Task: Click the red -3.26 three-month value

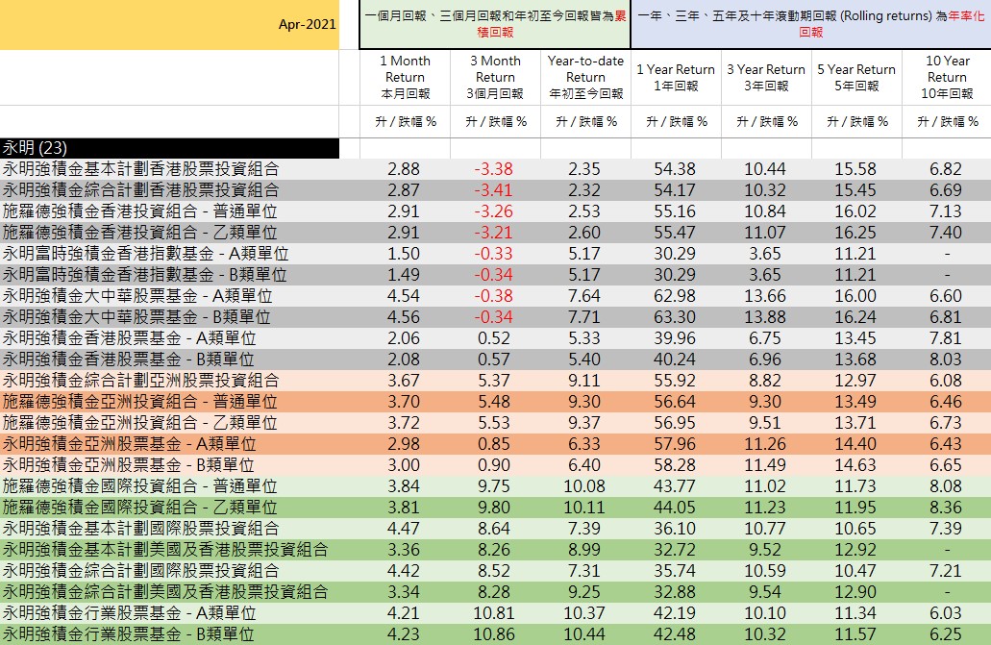Action: [494, 211]
